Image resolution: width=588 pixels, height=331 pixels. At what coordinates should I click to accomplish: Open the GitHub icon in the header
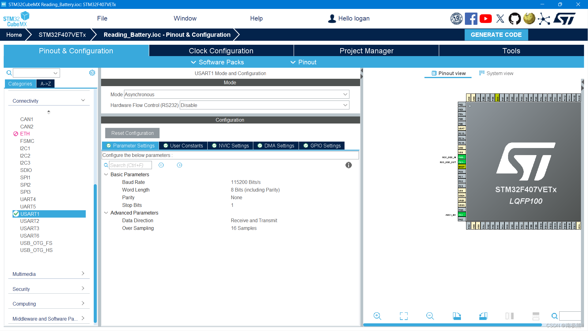514,19
